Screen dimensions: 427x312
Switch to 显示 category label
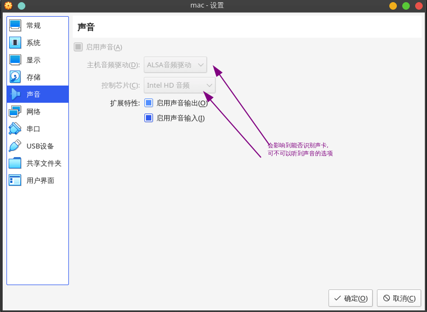click(x=33, y=60)
